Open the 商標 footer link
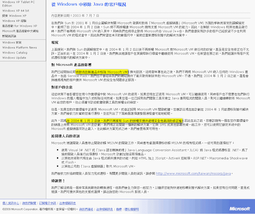Screen dimensions: 255x214 pos(119,209)
